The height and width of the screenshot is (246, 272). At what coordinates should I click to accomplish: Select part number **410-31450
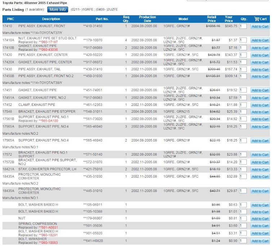tap(93, 26)
